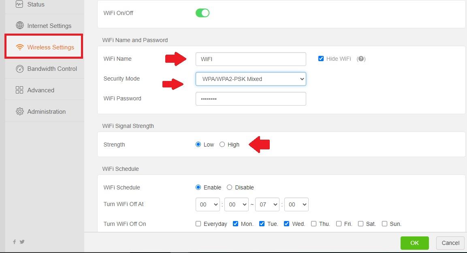Click the Status waveform icon in sidebar
The width and height of the screenshot is (467, 253).
(19, 4)
